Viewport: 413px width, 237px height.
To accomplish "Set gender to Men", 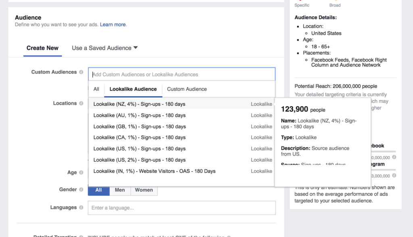I will 120,190.
